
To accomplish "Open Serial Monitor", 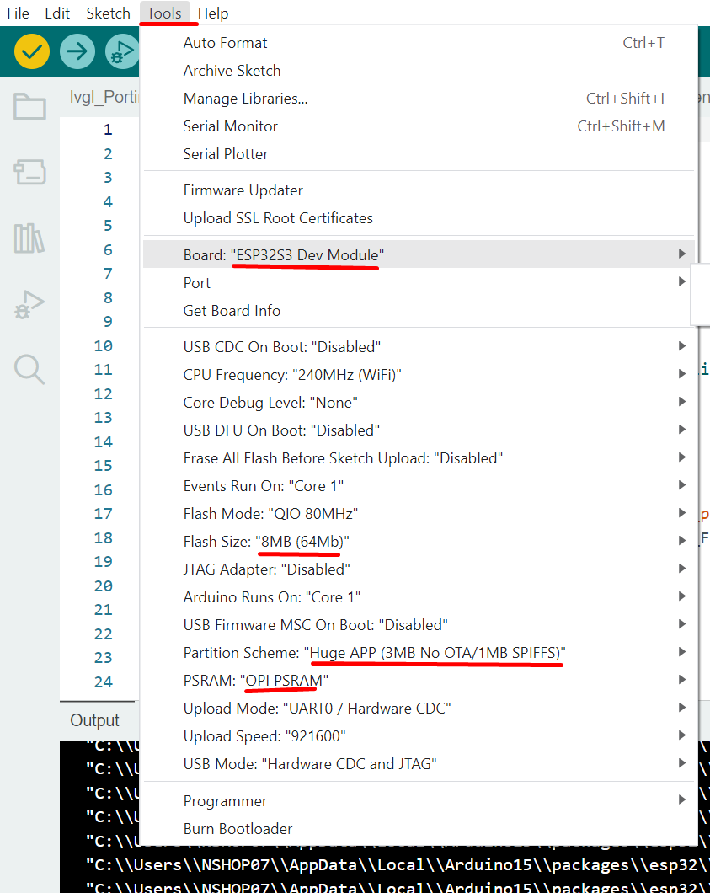I will click(x=419, y=126).
